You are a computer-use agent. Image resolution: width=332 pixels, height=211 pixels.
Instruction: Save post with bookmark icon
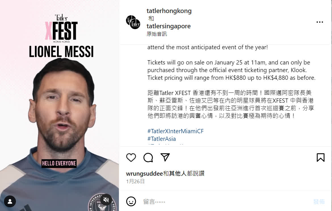(321, 158)
